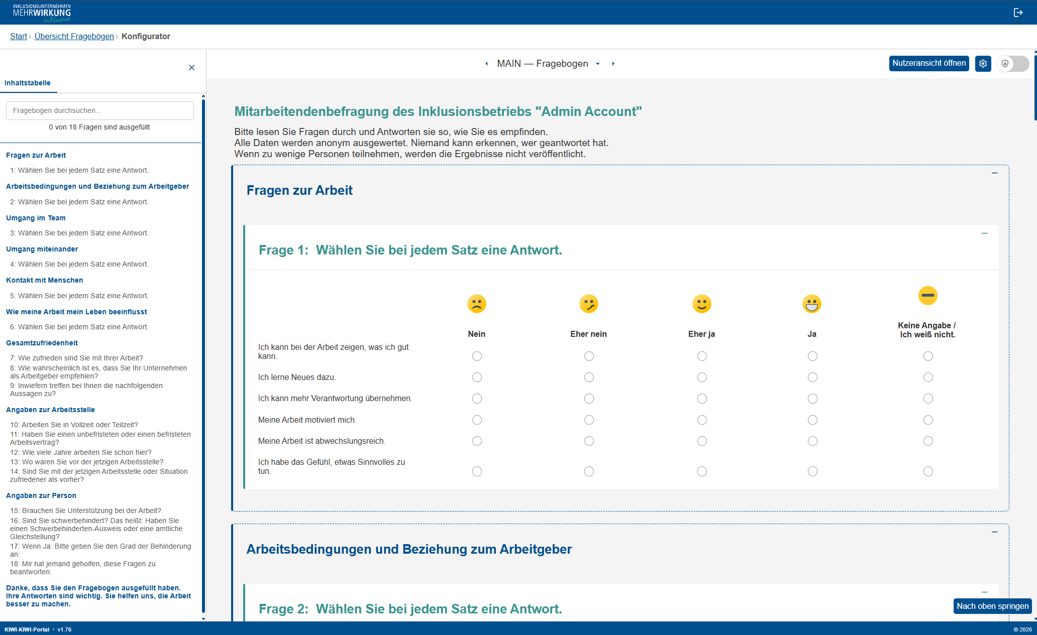This screenshot has height=635, width=1037.
Task: Click the grinning Ja emoji
Action: click(x=812, y=304)
